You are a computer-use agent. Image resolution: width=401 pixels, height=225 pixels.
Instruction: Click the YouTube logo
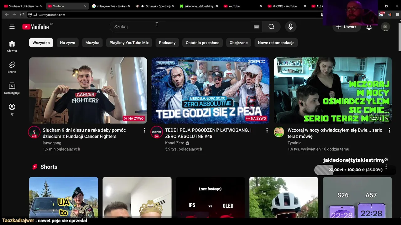click(x=35, y=27)
